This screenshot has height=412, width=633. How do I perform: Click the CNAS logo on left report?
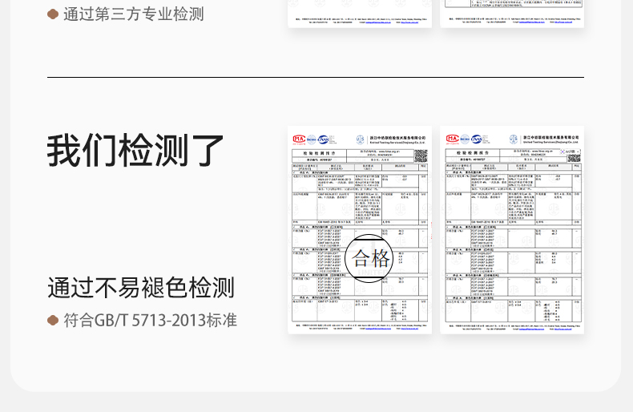pyautogui.click(x=326, y=138)
